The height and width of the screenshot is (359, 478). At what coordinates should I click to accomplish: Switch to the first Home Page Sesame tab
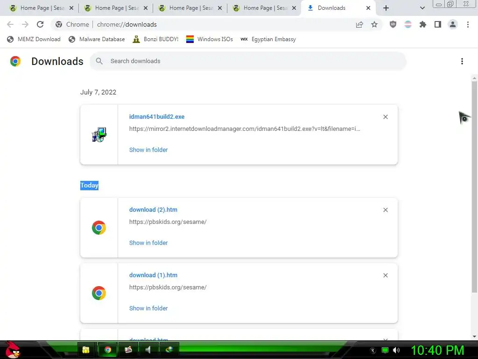click(42, 8)
